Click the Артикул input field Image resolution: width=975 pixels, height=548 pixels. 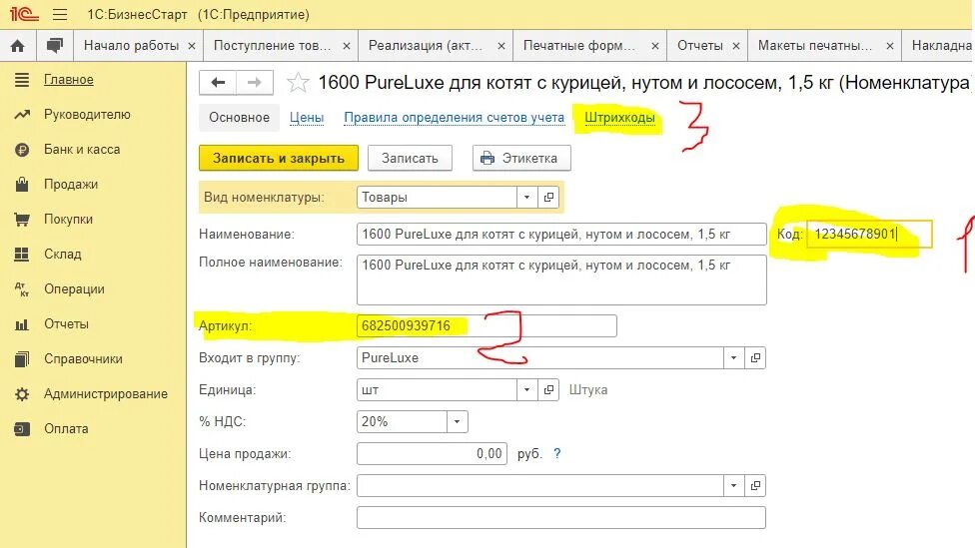(x=487, y=325)
